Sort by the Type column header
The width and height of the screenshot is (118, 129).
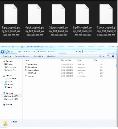79,60
